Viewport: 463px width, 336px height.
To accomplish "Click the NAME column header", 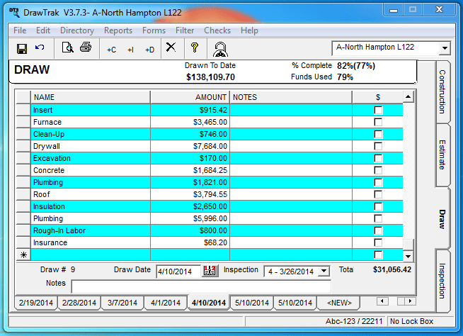I will point(91,97).
